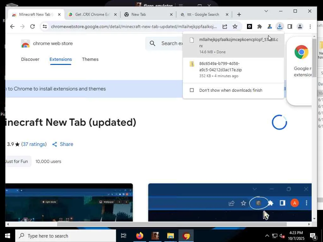This screenshot has width=323, height=242.
Task: Click the horizontal scrollbar right arrow
Action: [x=309, y=224]
